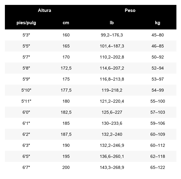Select the pies/pulg subheader

26,23
